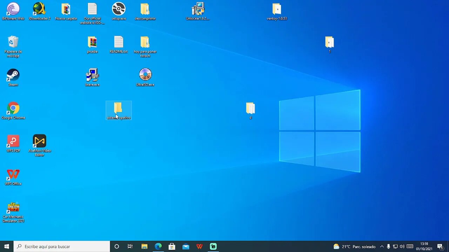Launch JDownloader 2 from the desktop
449x252 pixels.
point(39,11)
